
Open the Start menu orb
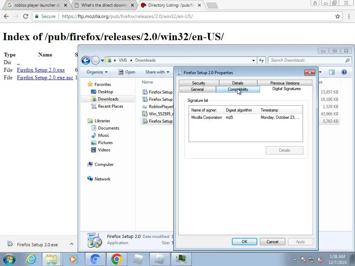(x=9, y=259)
